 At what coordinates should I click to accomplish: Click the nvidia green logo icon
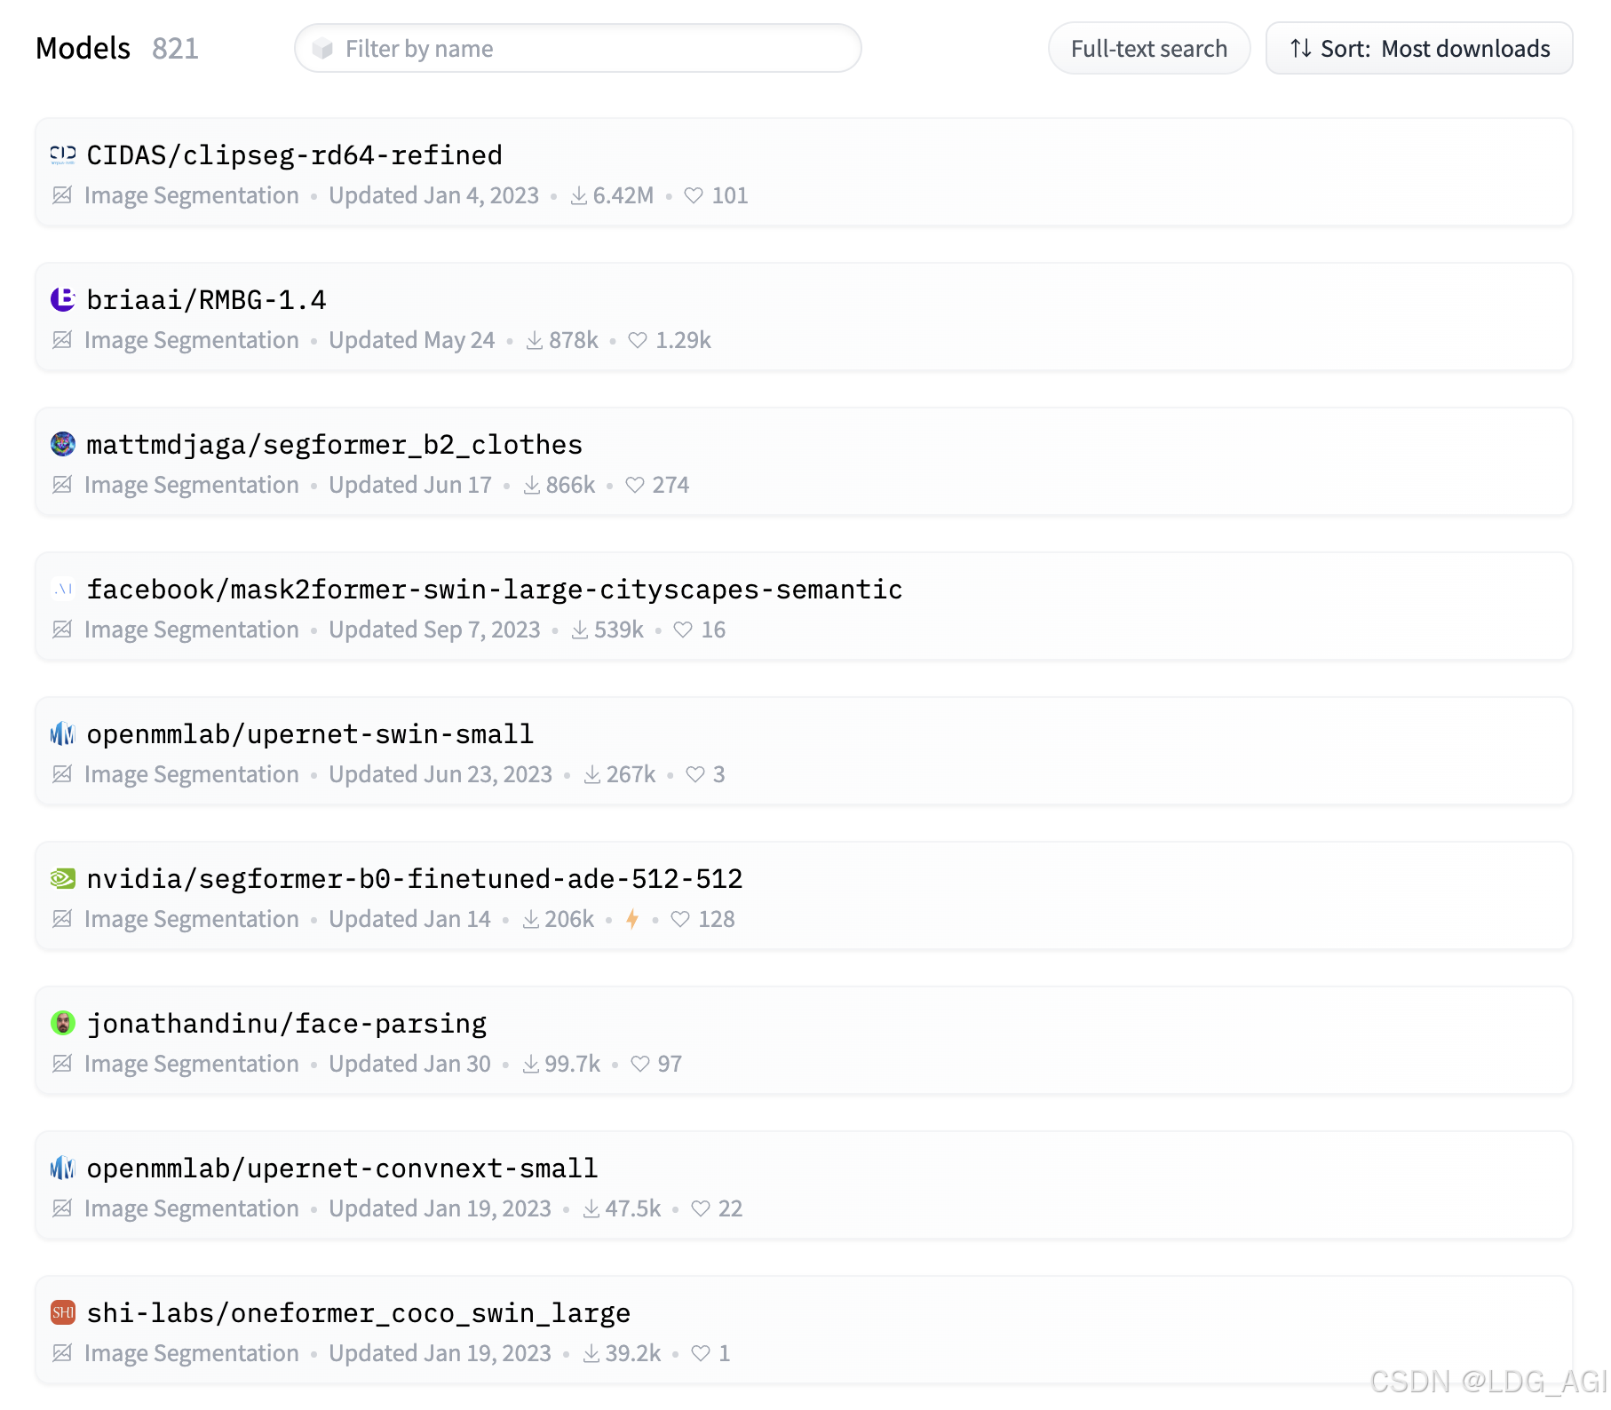click(x=63, y=879)
